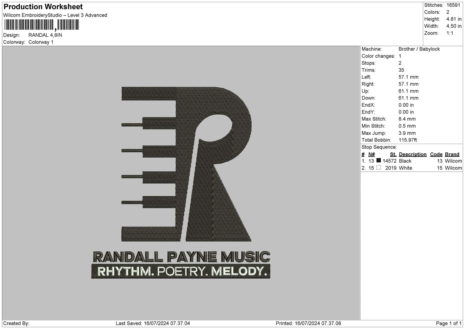Click Max Stitch value '8.4 mm'
The height and width of the screenshot is (329, 465).
pos(407,119)
